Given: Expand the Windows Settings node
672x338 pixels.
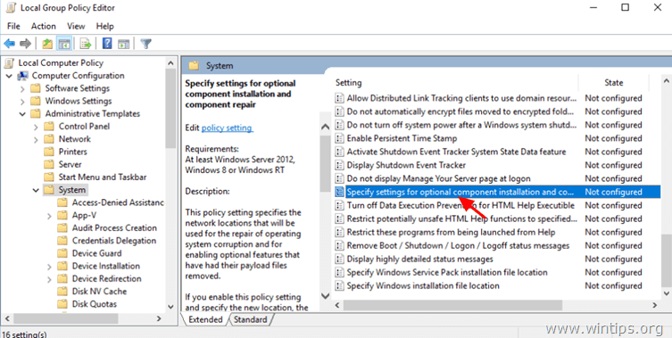Looking at the screenshot, I should click(22, 102).
